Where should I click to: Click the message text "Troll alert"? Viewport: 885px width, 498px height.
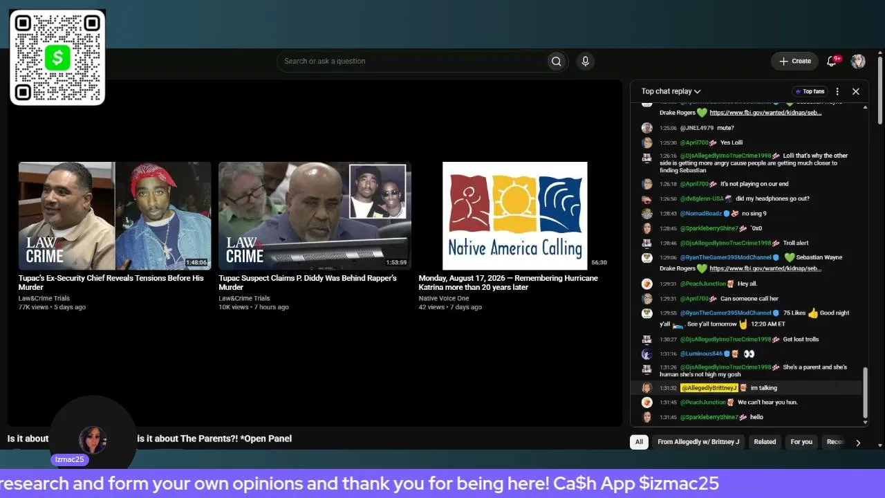tap(796, 243)
